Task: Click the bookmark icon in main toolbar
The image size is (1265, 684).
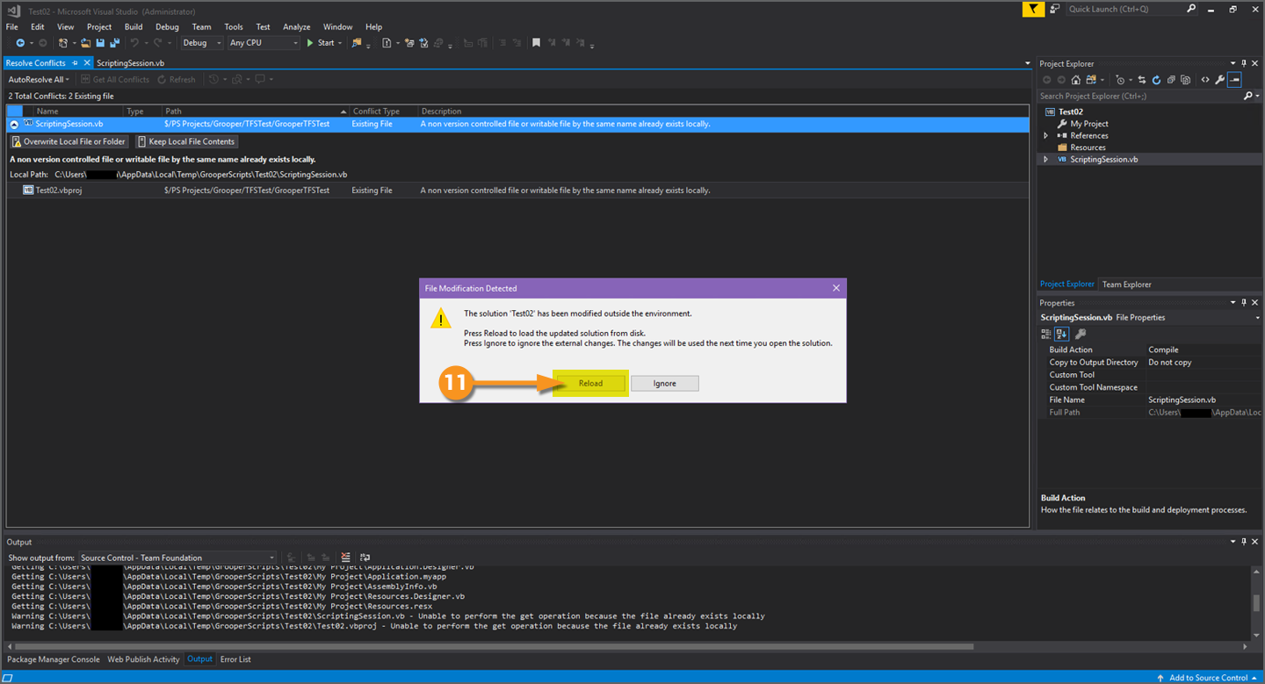Action: [536, 43]
